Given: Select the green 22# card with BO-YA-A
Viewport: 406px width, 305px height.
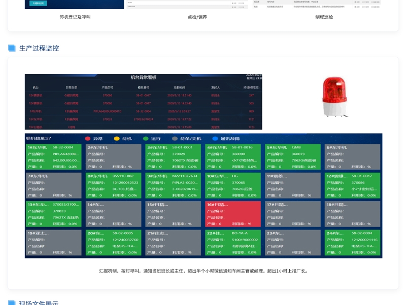Looking at the screenshot, I should pyautogui.click(x=233, y=243).
